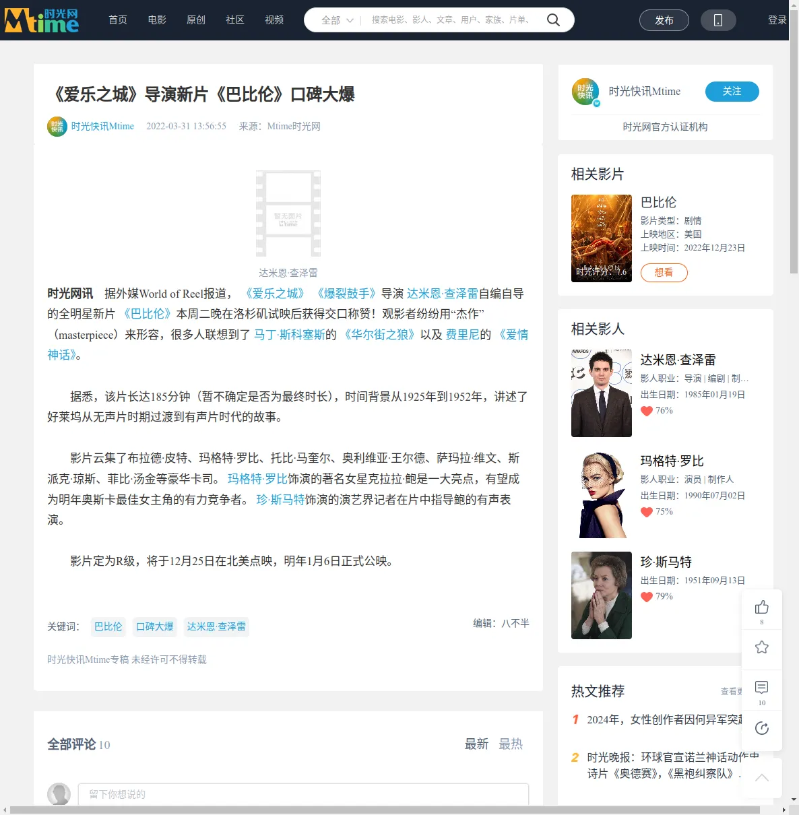Open 玛格特·罗比 name in 相关影人
The height and width of the screenshot is (815, 799).
click(x=672, y=461)
